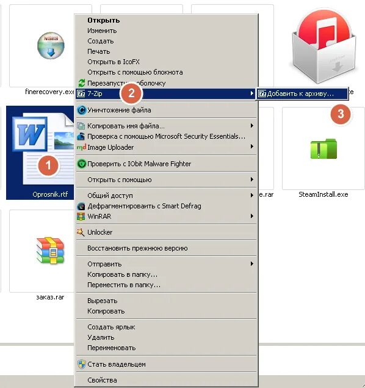The height and width of the screenshot is (388, 365).
Task: Click the SteamInstall.exe file name
Action: [x=323, y=194]
